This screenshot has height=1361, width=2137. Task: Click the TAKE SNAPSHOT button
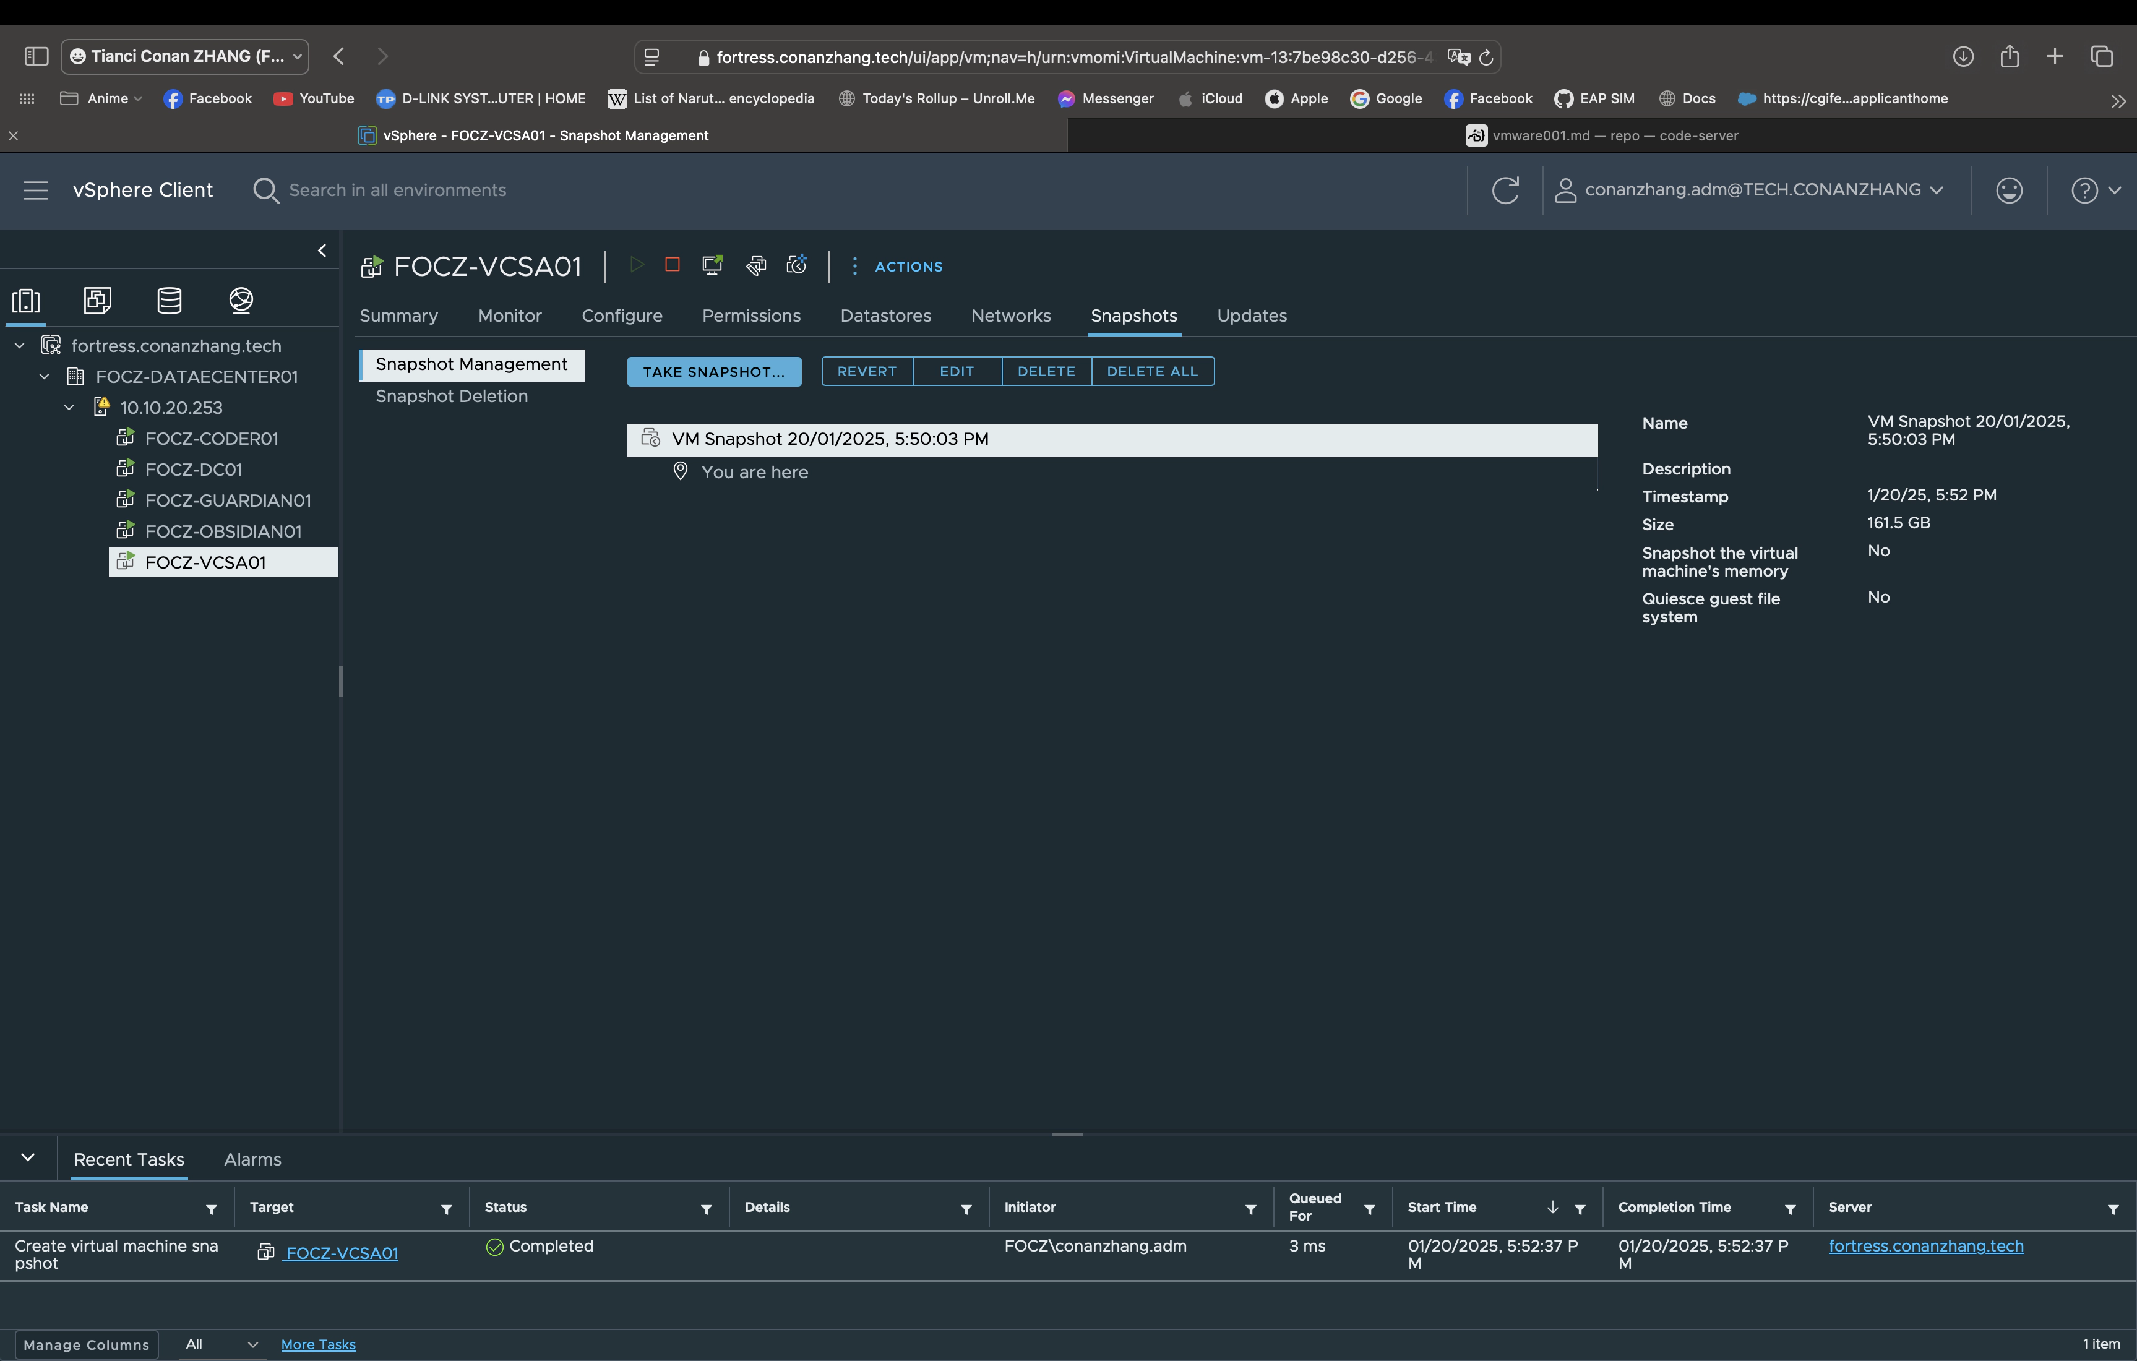pos(713,371)
